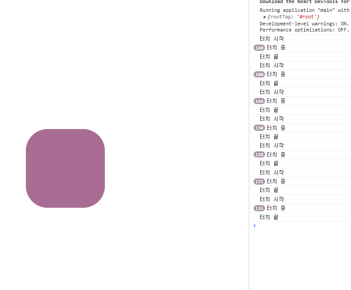Viewport: 351px width, 290px height.
Task: Select the 'Development-level warnings: ON.' line
Action: 304,24
